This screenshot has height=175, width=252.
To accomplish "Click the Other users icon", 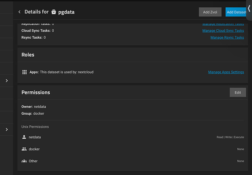I will (x=24, y=161).
